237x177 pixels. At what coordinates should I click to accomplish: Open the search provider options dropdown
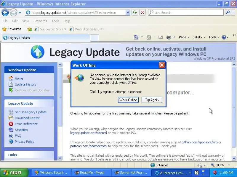click(x=233, y=13)
